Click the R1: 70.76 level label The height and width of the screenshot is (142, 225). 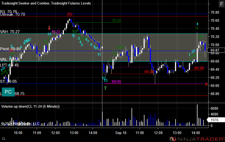[9, 11]
